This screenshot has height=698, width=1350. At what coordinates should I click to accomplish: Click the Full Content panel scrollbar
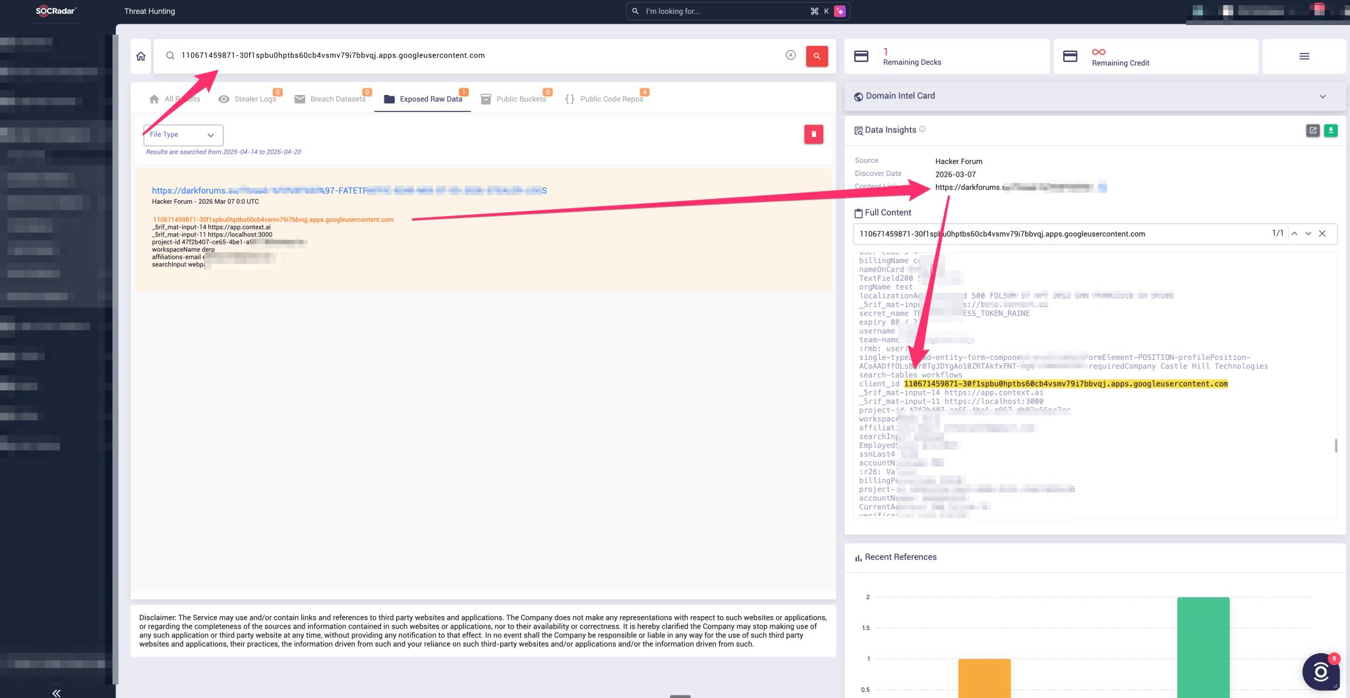click(1335, 446)
